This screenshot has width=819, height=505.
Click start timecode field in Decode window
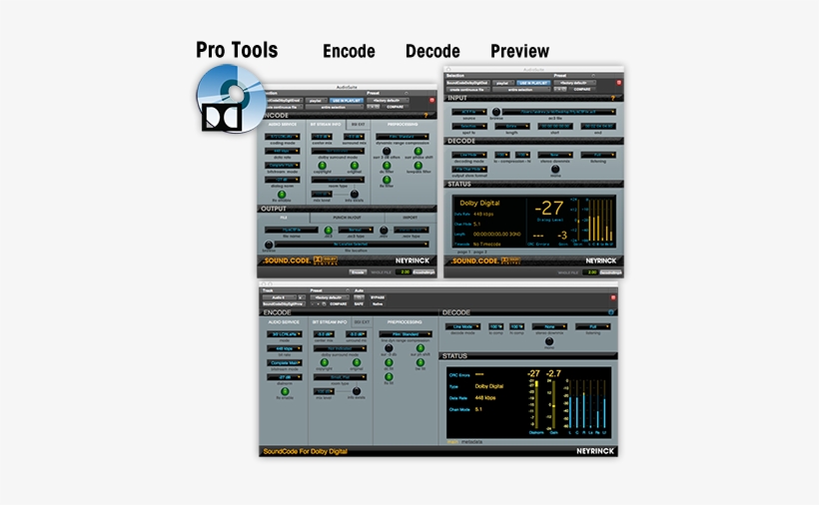(555, 126)
